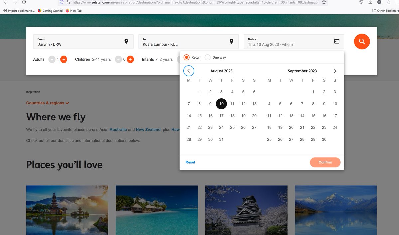The image size is (399, 235).
Task: Select 6 in August 2023
Action: tap(254, 92)
